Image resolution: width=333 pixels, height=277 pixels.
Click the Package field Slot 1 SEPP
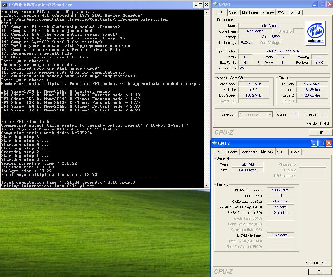pos(271,37)
